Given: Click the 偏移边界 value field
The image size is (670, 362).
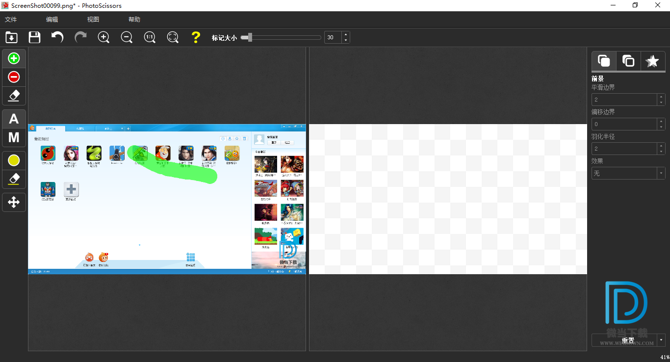Looking at the screenshot, I should [624, 124].
